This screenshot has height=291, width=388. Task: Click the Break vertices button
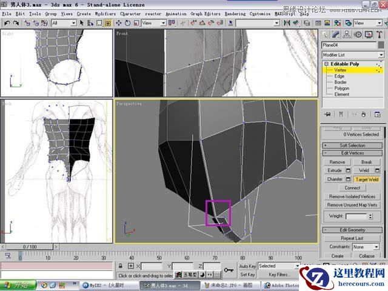(367, 162)
